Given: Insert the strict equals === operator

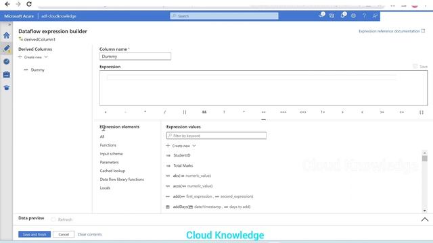Looking at the screenshot, I should (283, 112).
